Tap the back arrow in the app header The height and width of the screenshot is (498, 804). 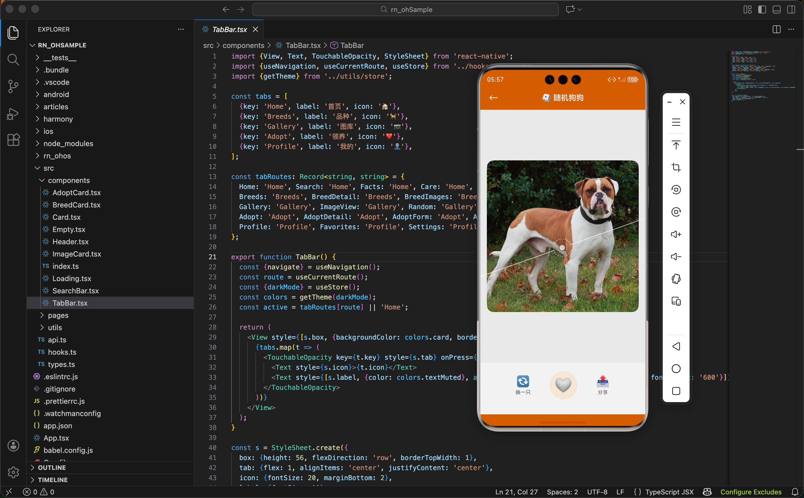point(493,98)
